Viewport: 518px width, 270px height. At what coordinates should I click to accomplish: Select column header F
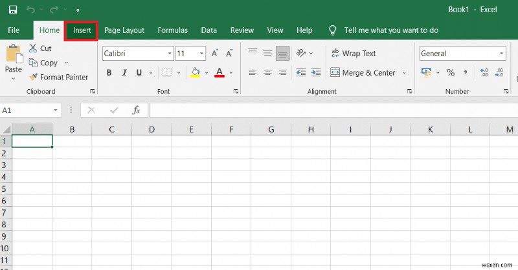[231, 129]
